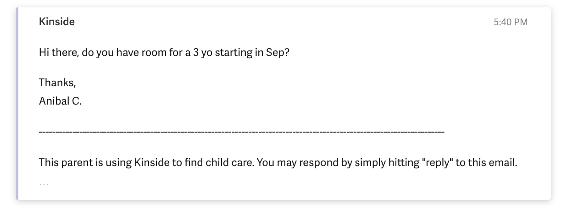Viewport: 567px width, 211px height.
Task: Click empty header area between sender and time
Action: coord(275,22)
